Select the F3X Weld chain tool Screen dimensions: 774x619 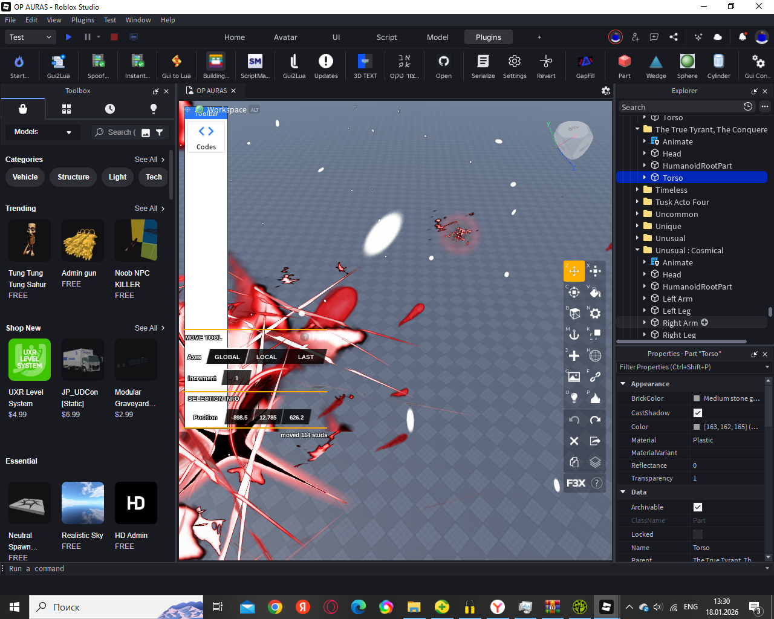[x=595, y=377]
